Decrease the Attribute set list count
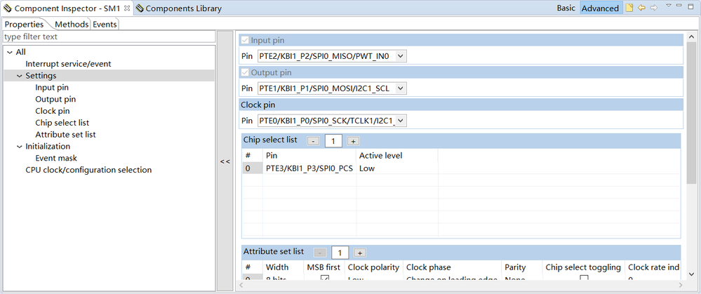Viewport: 701px width, 294px height. tap(320, 253)
